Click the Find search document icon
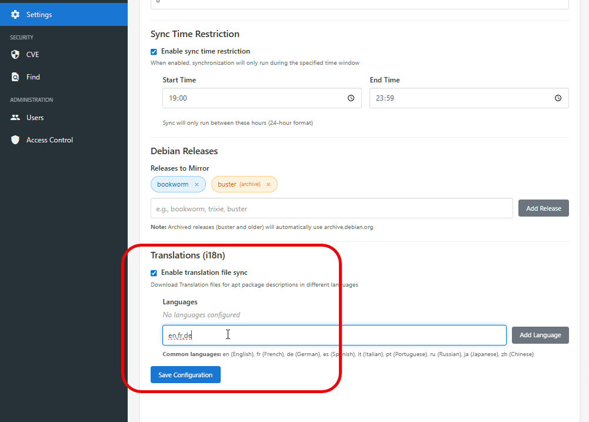589x422 pixels. (15, 77)
